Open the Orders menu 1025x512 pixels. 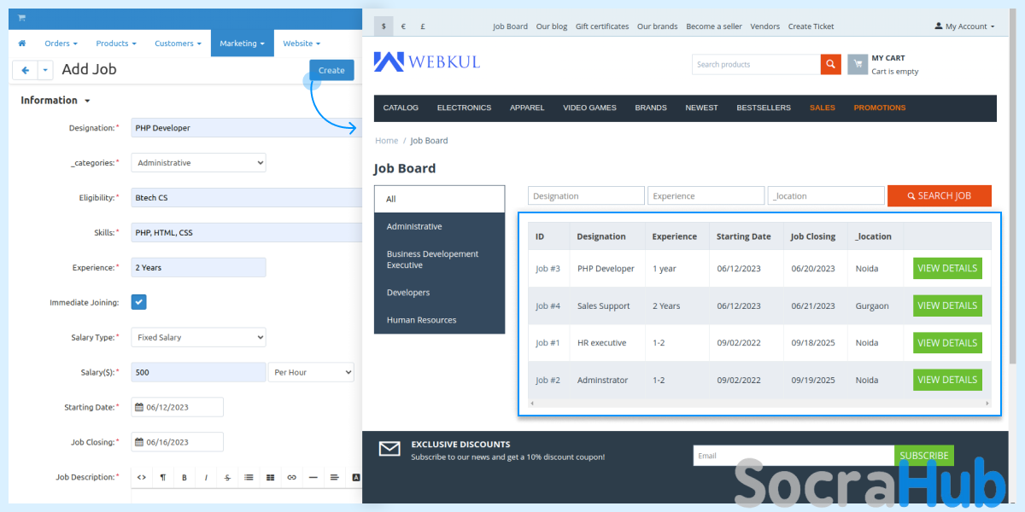(61, 44)
